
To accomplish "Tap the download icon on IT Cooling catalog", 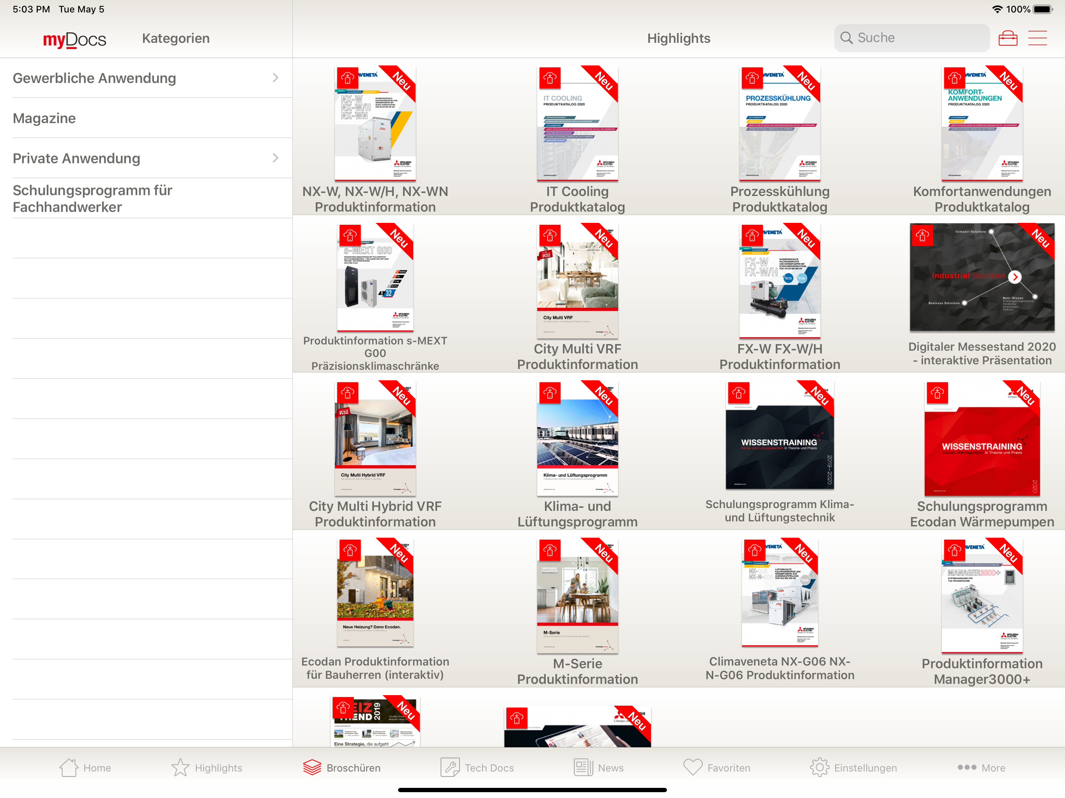I will click(550, 78).
